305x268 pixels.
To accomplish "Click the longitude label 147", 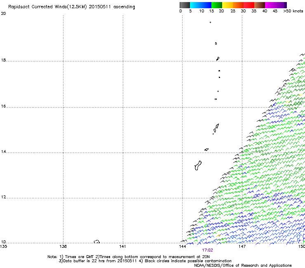I will click(242, 247).
